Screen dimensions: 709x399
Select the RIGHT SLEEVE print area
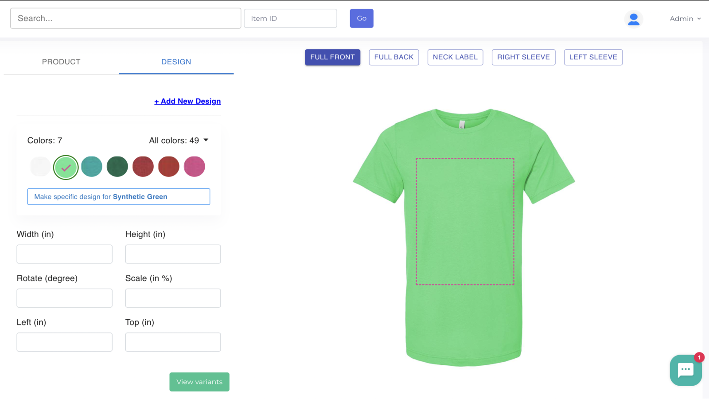pyautogui.click(x=523, y=57)
